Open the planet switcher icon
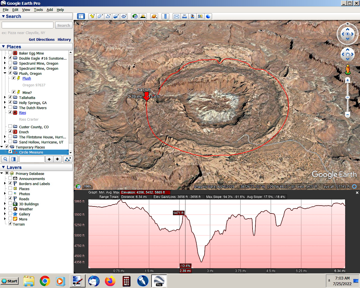Screen dimensions: 360x288 click(x=154, y=16)
